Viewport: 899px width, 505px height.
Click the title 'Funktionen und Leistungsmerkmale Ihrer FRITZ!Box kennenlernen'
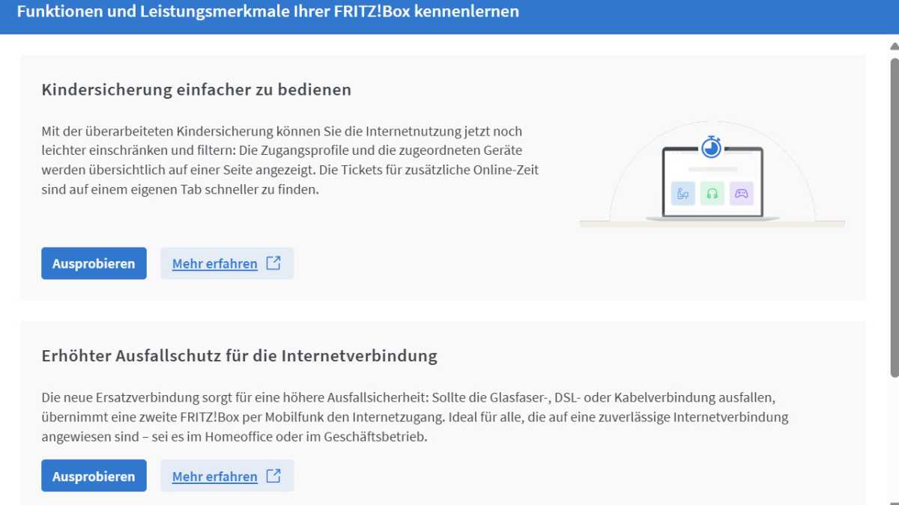click(267, 12)
